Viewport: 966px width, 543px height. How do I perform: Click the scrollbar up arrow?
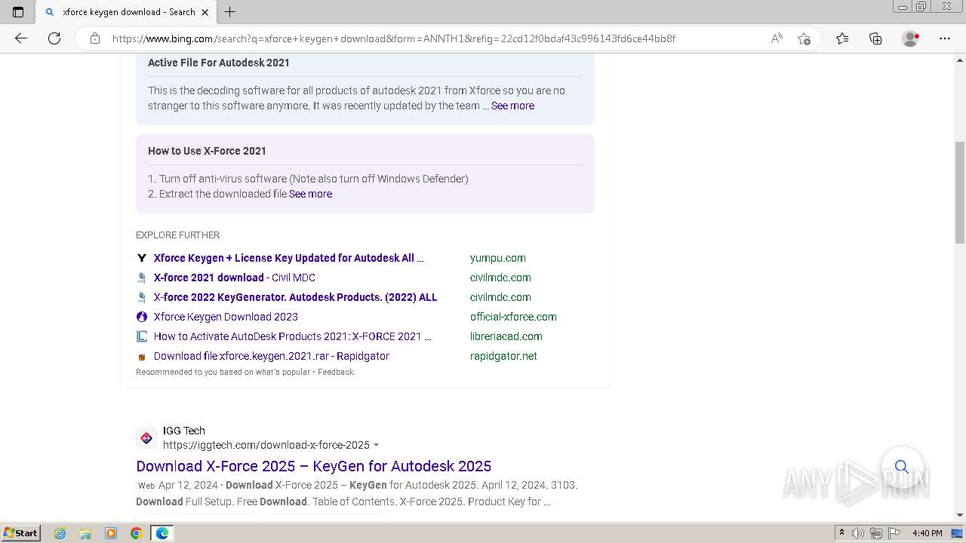point(960,60)
